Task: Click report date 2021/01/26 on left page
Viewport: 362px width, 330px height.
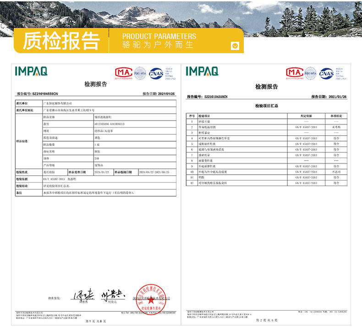Action: click(166, 94)
